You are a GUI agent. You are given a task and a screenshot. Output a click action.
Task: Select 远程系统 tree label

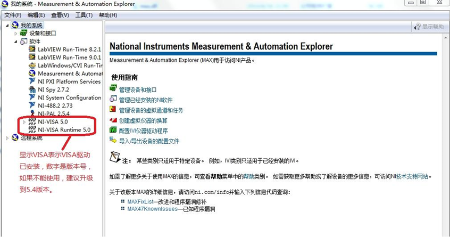[x=31, y=138]
